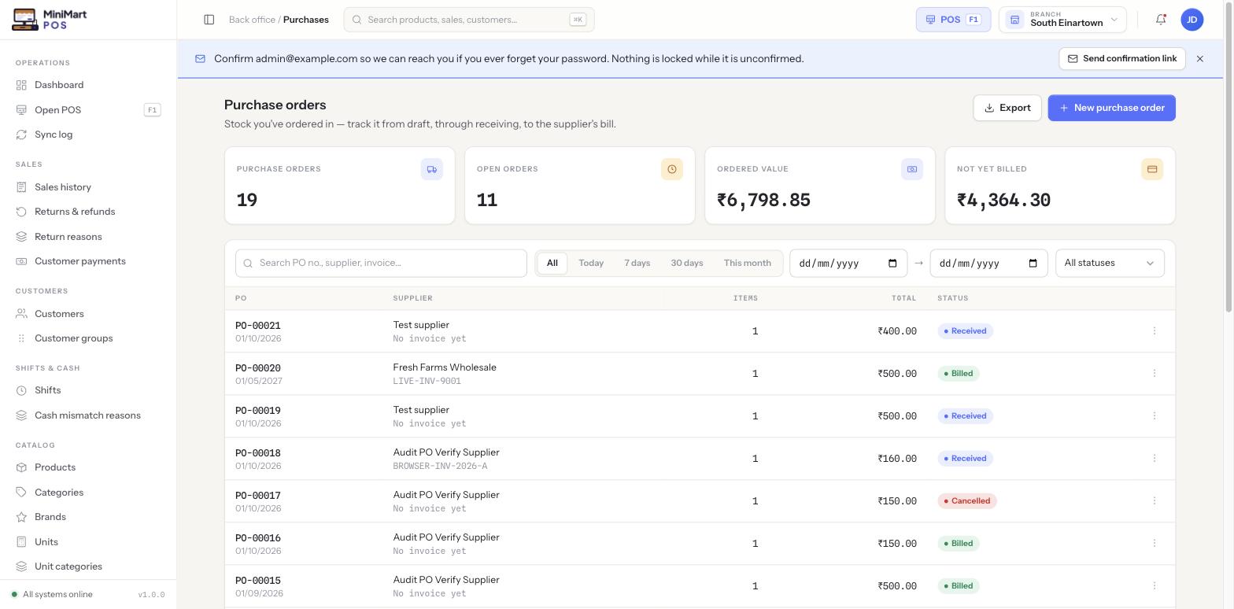
Task: Click Fresh Farms Wholesale supplier name
Action: [445, 367]
